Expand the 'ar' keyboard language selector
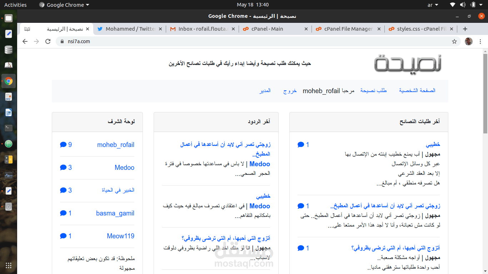 (x=432, y=5)
